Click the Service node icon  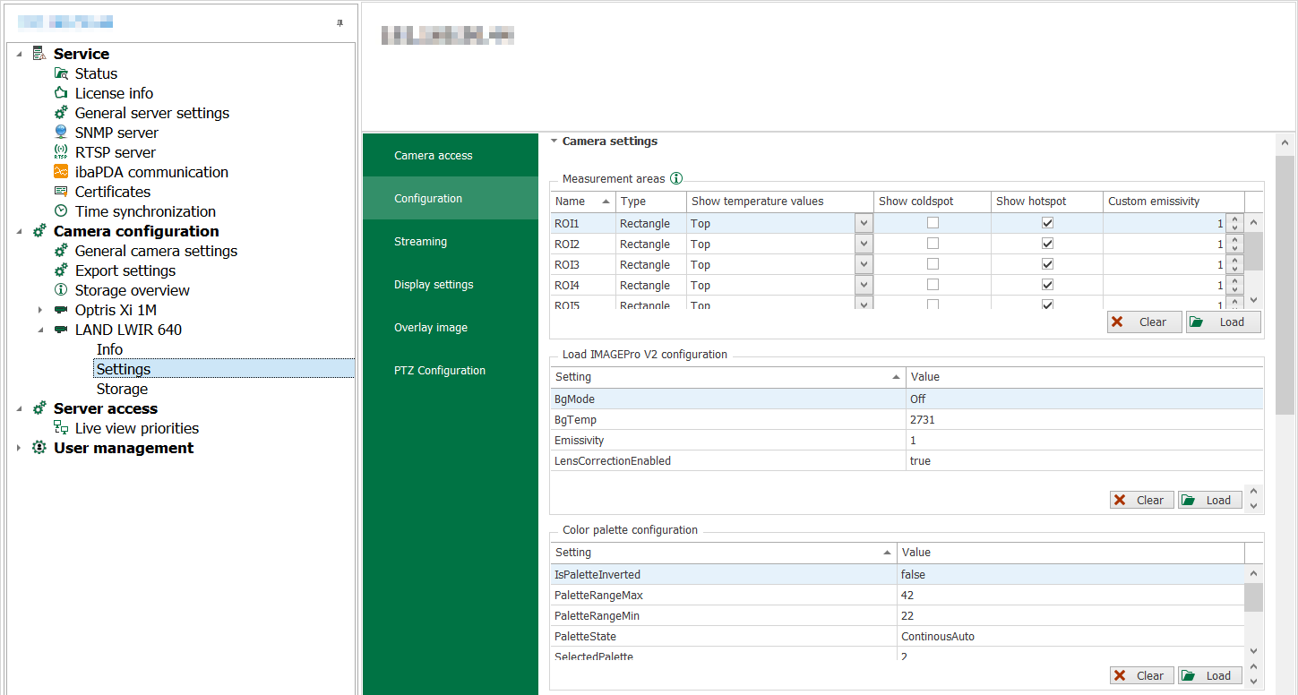coord(39,54)
